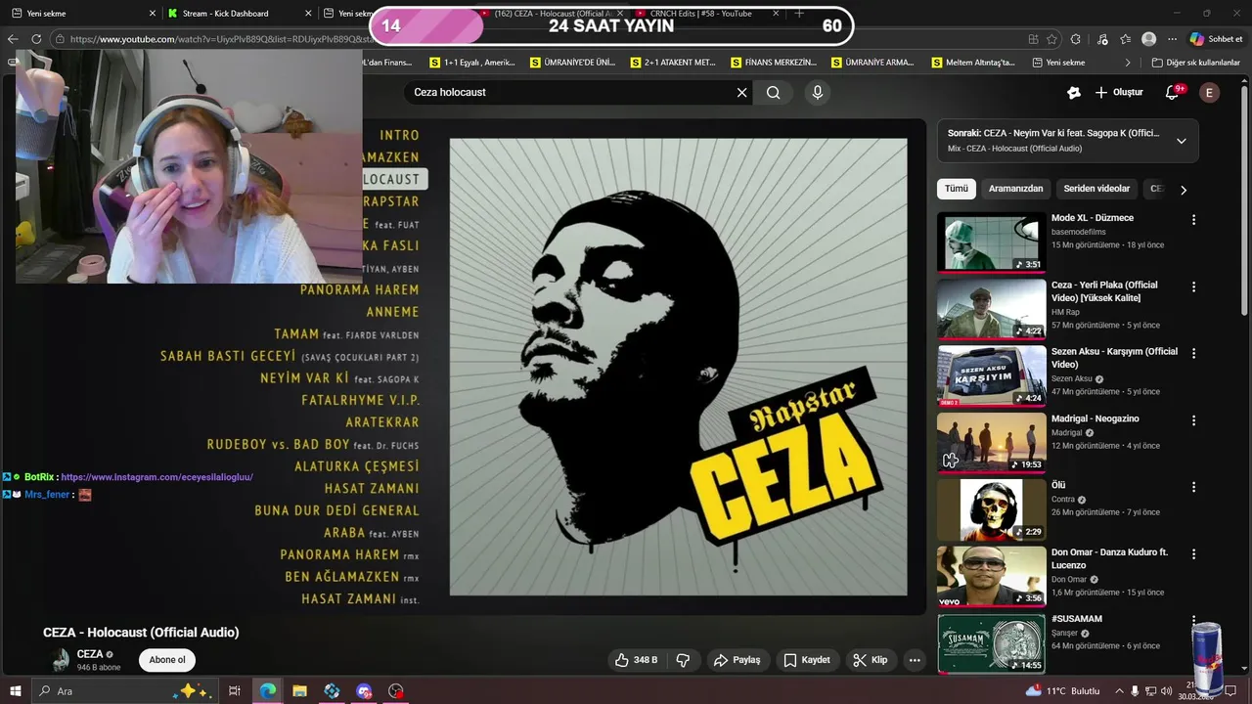Click Oluştur create button
1252x704 pixels.
tap(1118, 92)
